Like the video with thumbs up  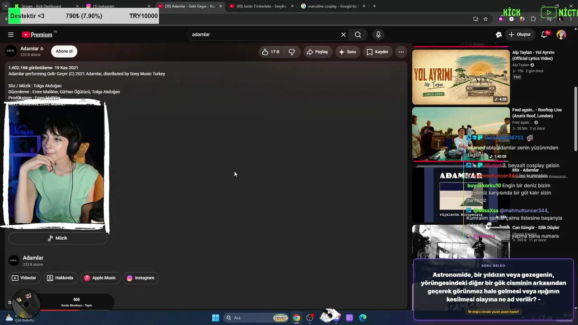(270, 52)
